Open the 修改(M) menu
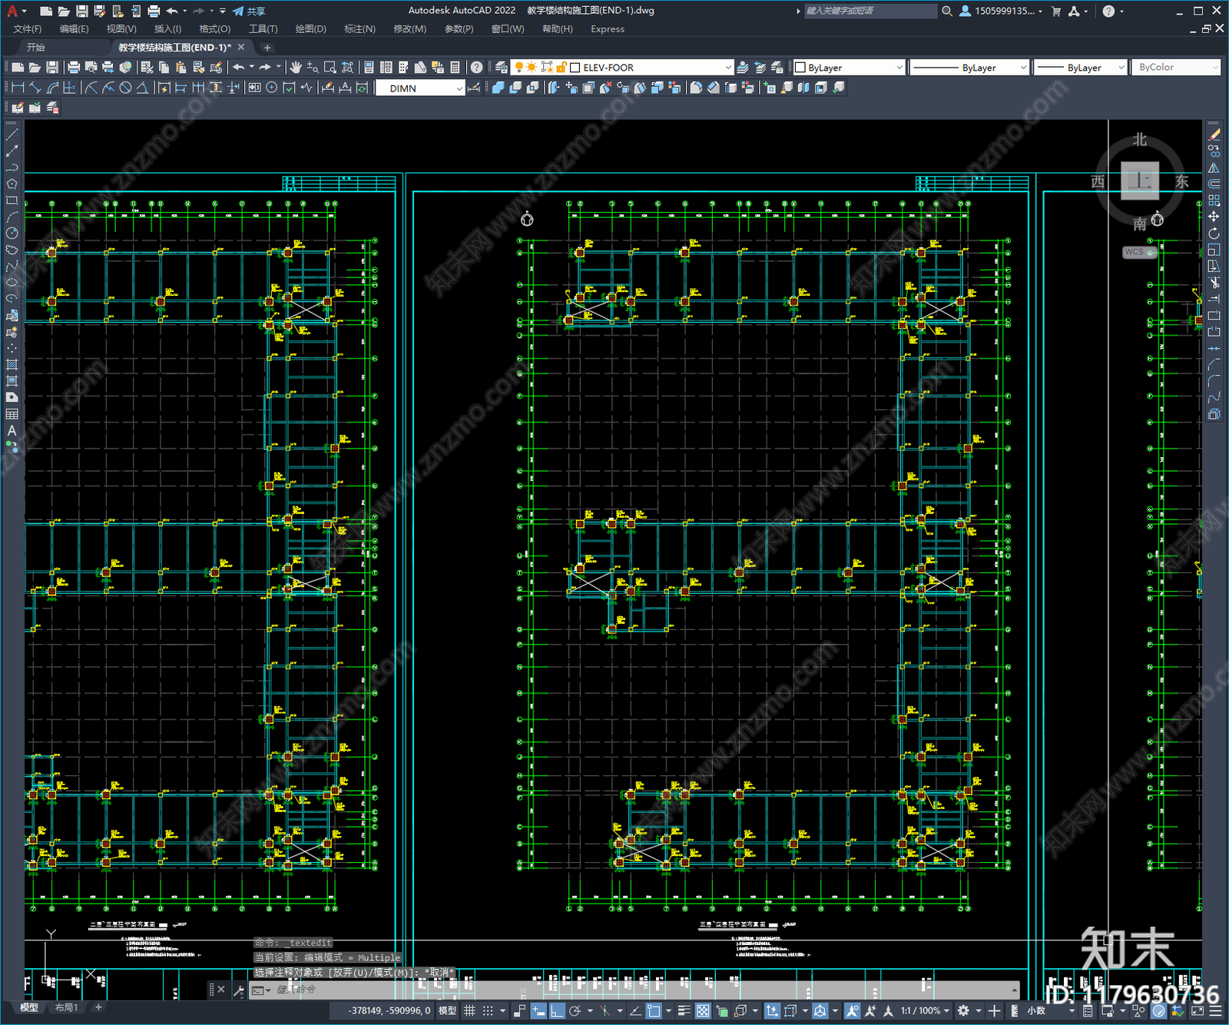The image size is (1229, 1025). (x=409, y=29)
